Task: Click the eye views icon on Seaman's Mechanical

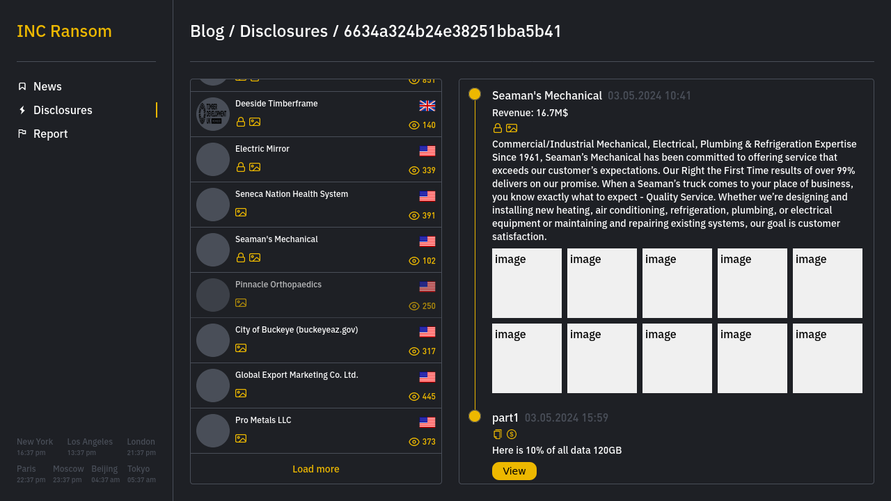Action: pos(414,261)
